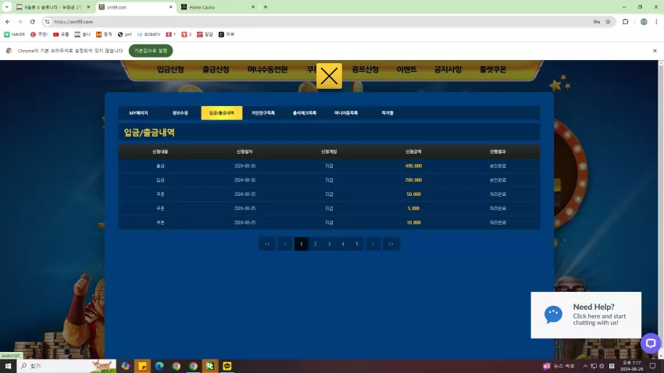The height and width of the screenshot is (373, 664).
Task: Jump to last page with >> button
Action: click(391, 244)
